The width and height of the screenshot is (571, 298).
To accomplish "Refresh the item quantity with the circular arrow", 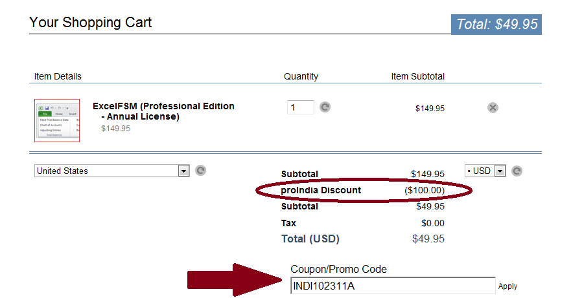I will [x=325, y=107].
